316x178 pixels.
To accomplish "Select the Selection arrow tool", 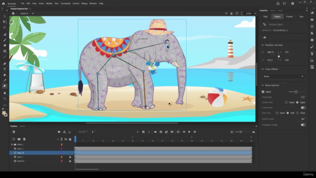I will [x=4, y=16].
